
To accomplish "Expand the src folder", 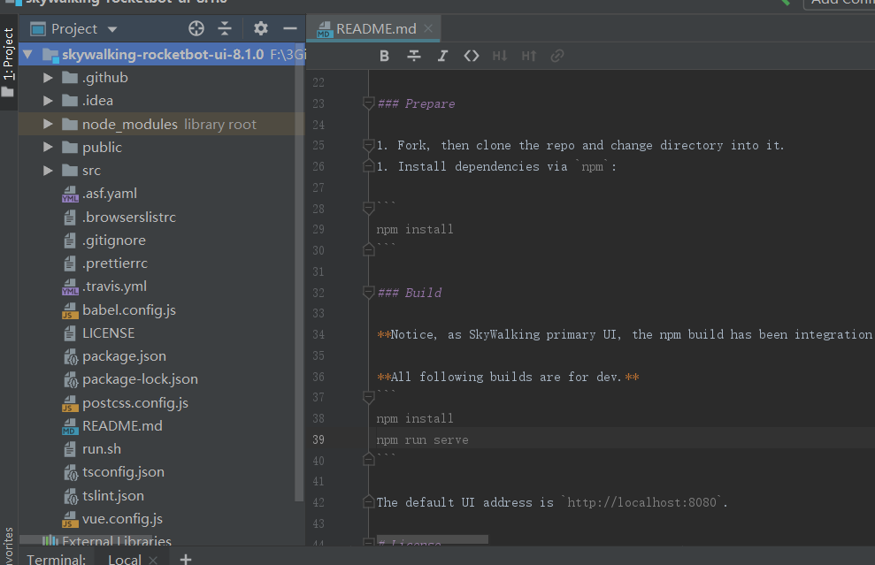I will [x=48, y=170].
